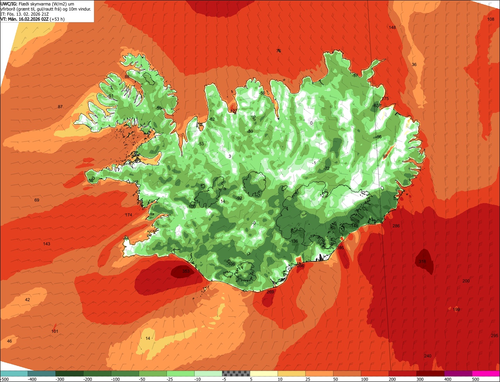Click the legend label -500
The height and width of the screenshot is (382, 500).
pos(5,379)
